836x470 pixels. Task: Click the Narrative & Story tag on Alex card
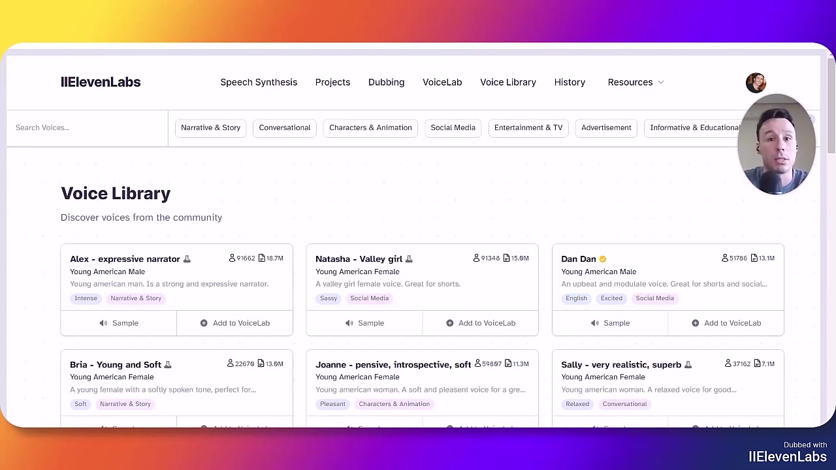point(136,298)
